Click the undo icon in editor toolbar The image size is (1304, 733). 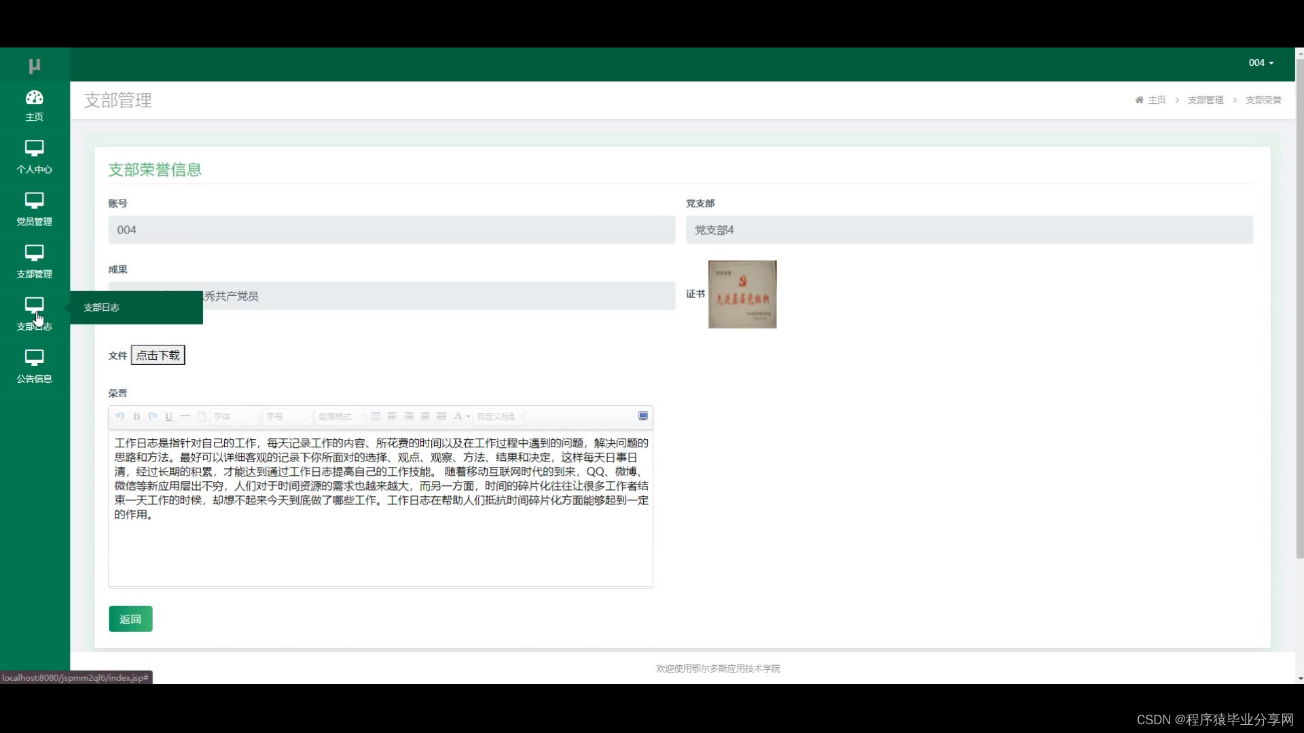[x=120, y=416]
